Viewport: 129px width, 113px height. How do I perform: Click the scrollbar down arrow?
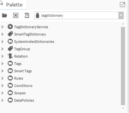123,108
